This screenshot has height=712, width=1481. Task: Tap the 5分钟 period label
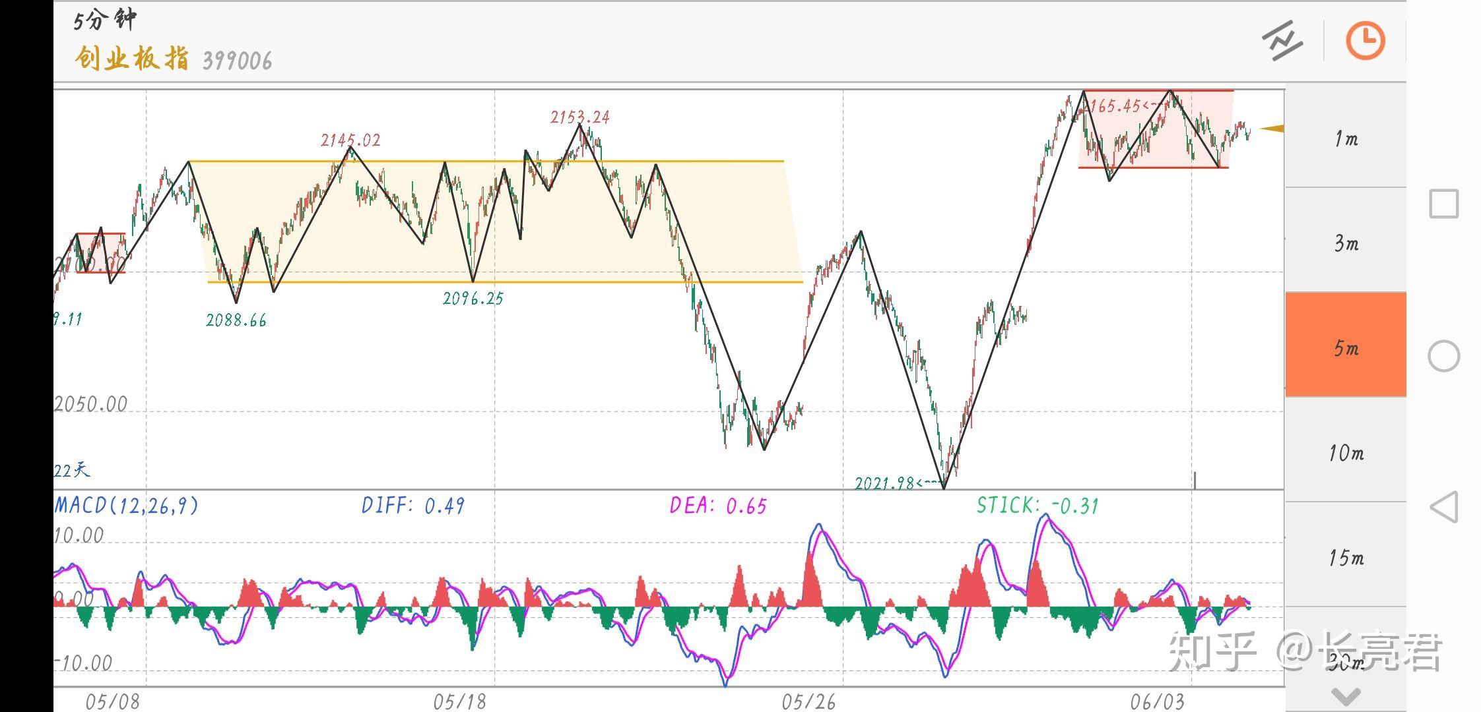[x=104, y=20]
